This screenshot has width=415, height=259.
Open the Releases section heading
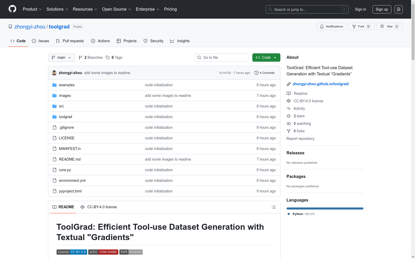[295, 153]
